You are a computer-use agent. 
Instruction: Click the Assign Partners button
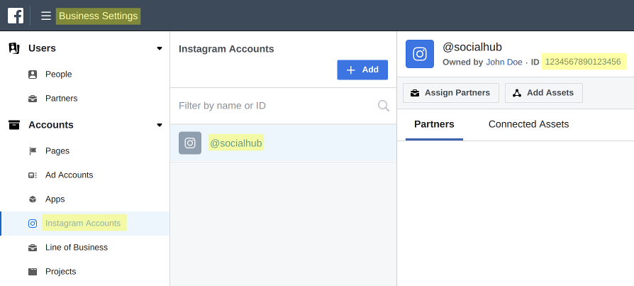tap(451, 93)
